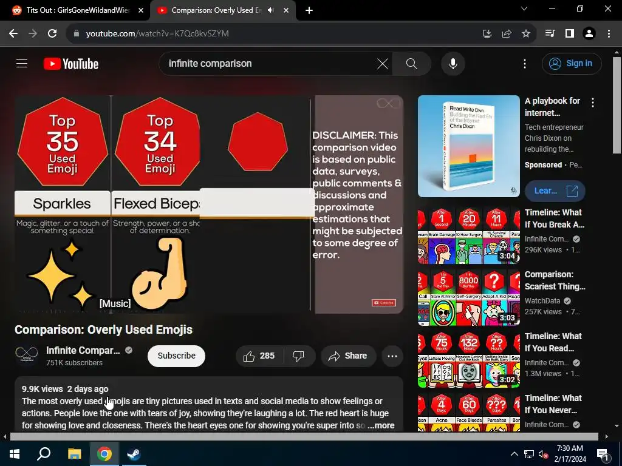The image size is (622, 466).
Task: Open the muted volume tray icon
Action: point(544,454)
